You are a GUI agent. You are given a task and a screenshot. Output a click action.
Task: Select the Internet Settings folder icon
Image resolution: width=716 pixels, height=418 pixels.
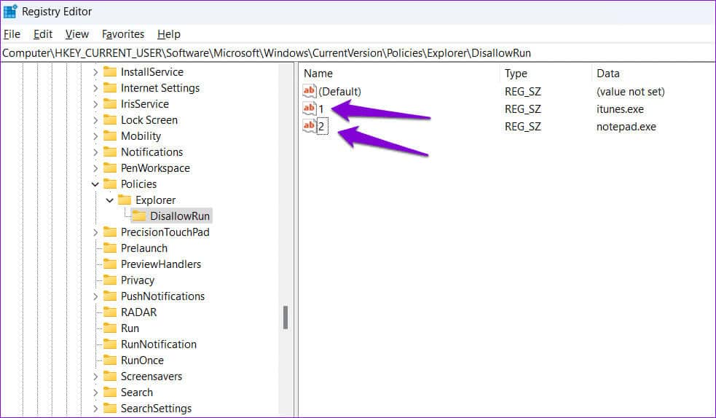(110, 87)
